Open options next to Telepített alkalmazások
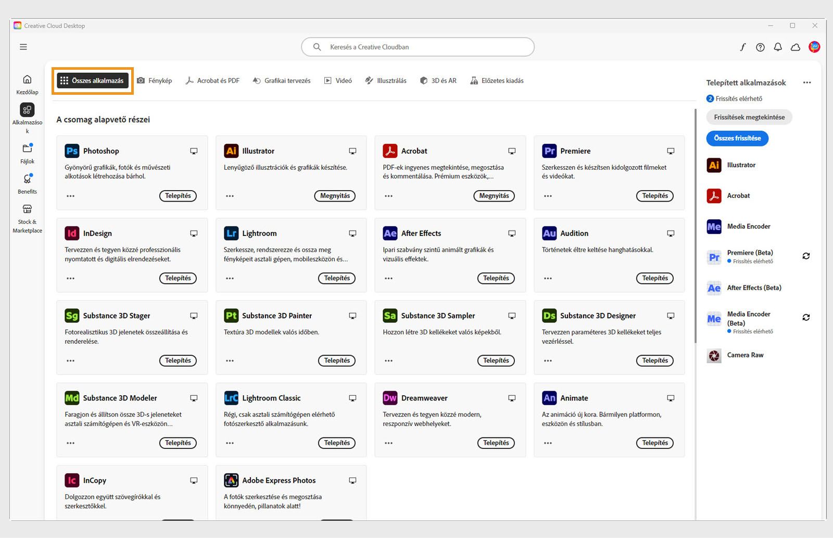This screenshot has height=538, width=833. pyautogui.click(x=807, y=82)
